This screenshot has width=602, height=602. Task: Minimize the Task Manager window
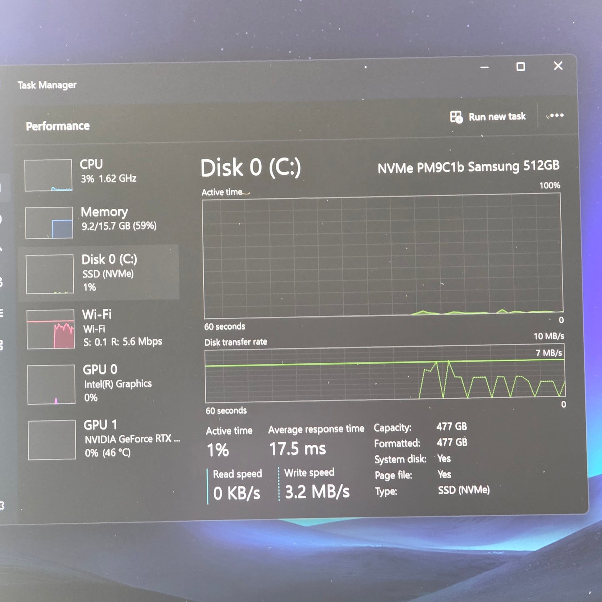coord(484,67)
